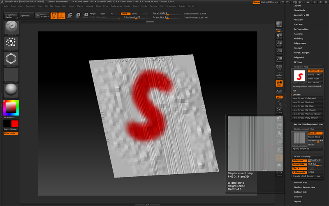Expand the Geometry HD subpalette
329x206 pixels.
click(301, 15)
